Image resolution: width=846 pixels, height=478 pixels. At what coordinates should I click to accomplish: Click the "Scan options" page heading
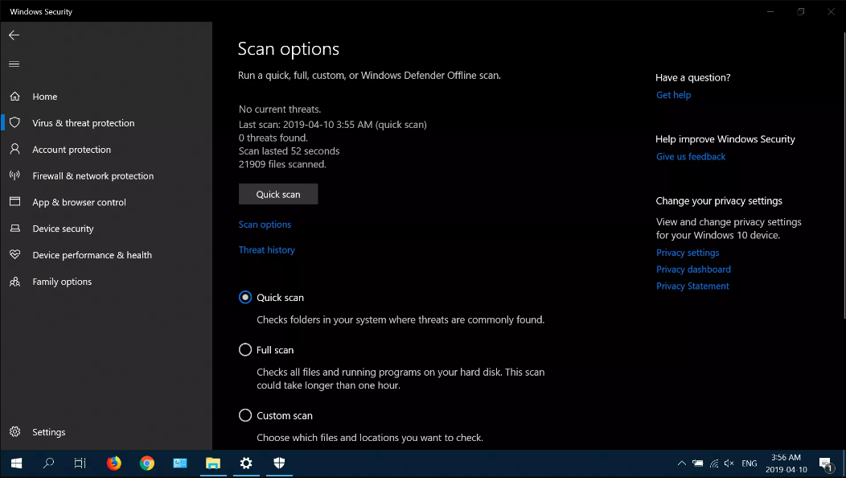tap(289, 49)
